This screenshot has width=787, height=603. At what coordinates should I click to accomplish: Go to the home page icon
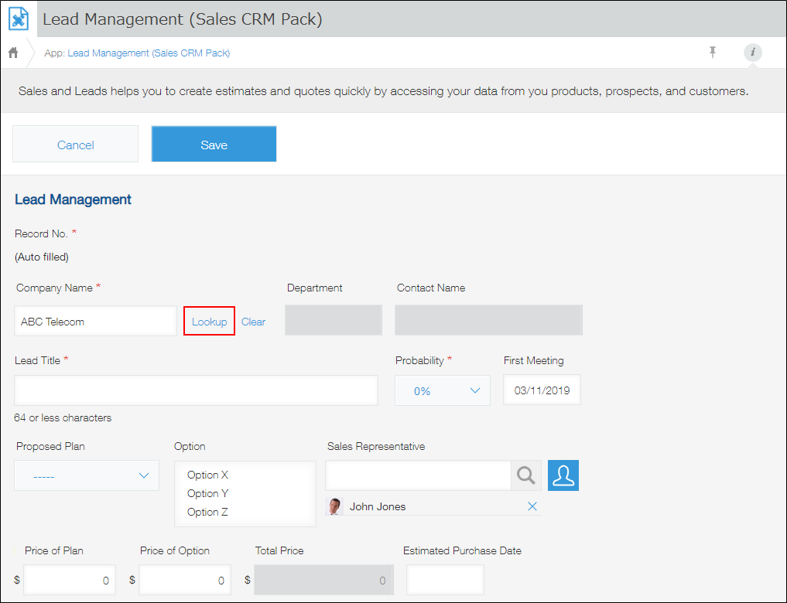[13, 53]
